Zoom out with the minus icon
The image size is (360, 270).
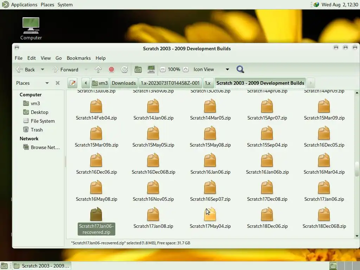163,69
